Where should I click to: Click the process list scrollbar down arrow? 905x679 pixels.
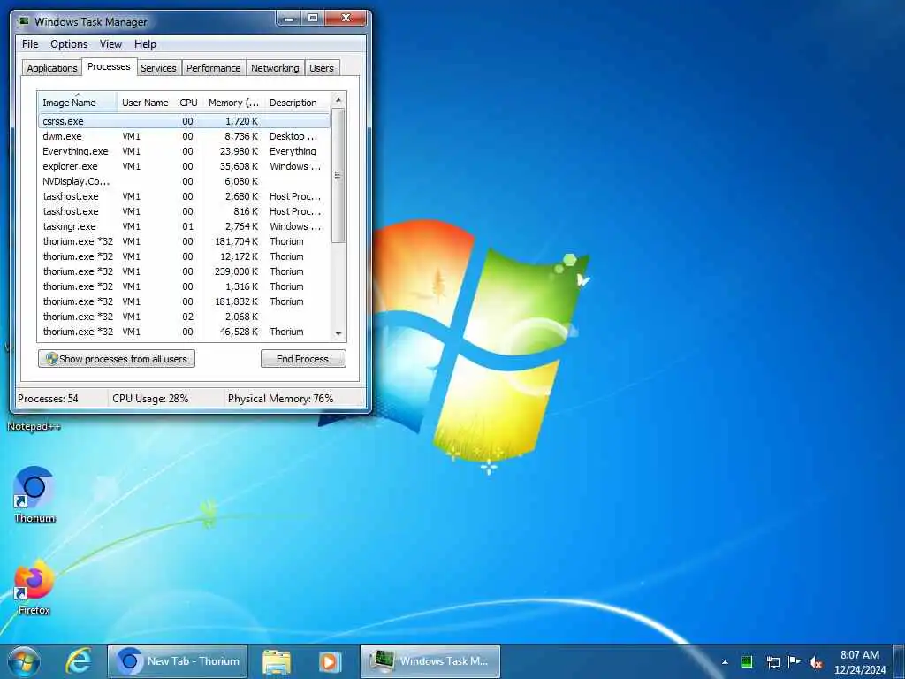pos(338,333)
